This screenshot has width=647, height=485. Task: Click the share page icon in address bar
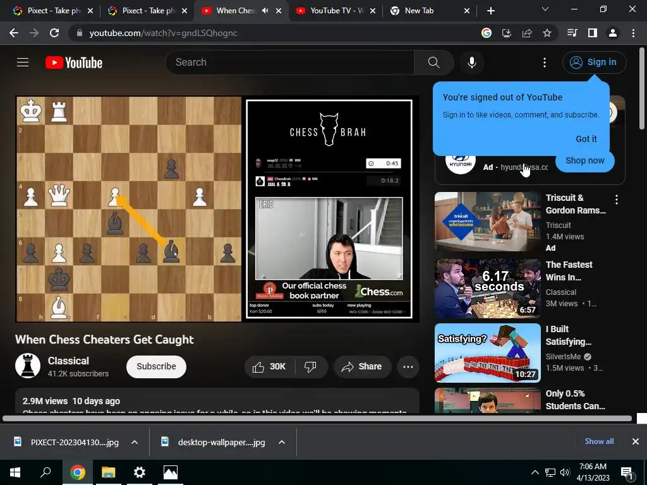527,33
